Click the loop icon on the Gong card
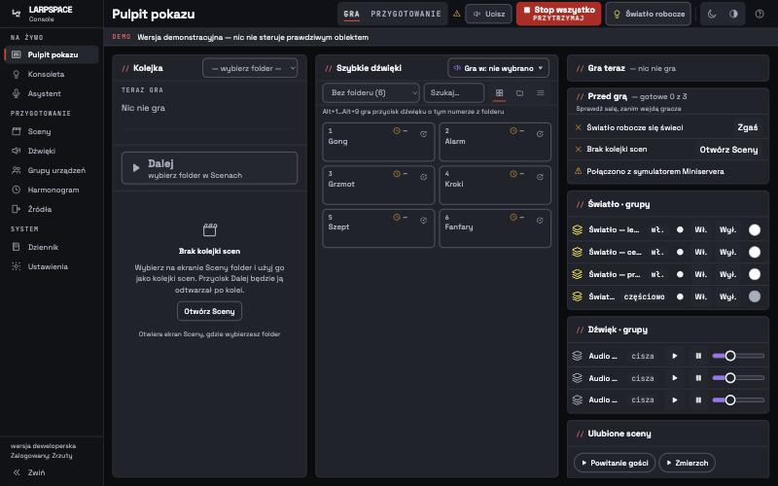The width and height of the screenshot is (778, 486). click(423, 134)
